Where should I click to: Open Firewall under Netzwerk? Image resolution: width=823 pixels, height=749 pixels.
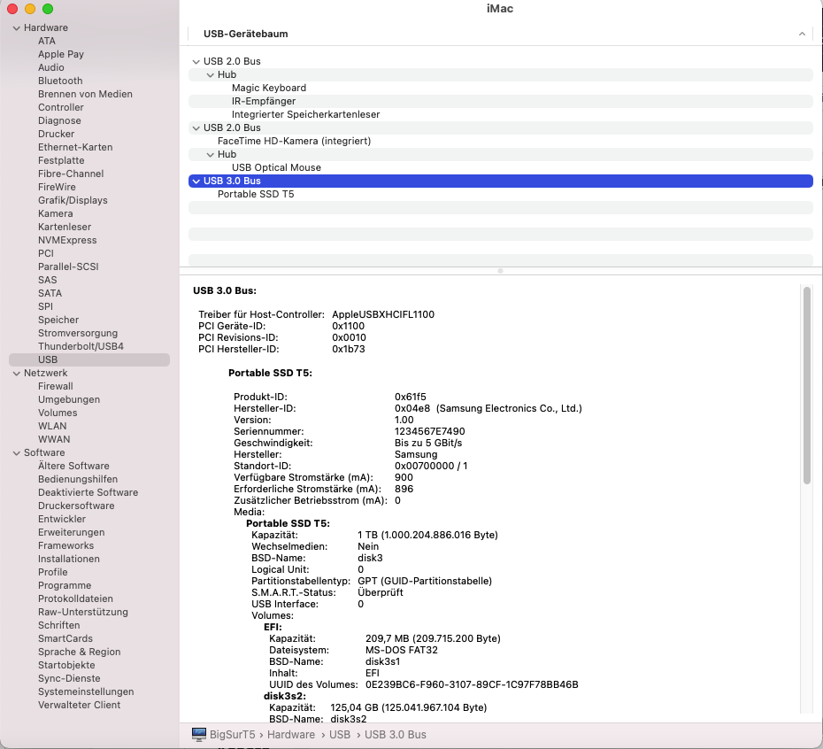click(55, 386)
